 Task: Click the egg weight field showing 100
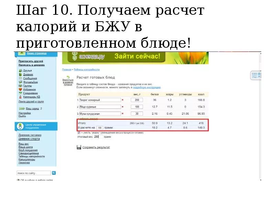pyautogui.click(x=137, y=107)
